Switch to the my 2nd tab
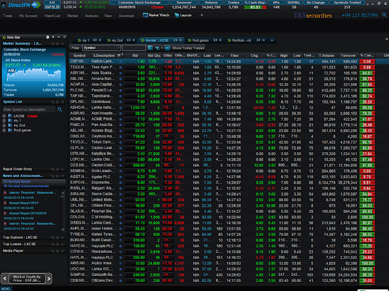389x291 pixels. tap(117, 41)
